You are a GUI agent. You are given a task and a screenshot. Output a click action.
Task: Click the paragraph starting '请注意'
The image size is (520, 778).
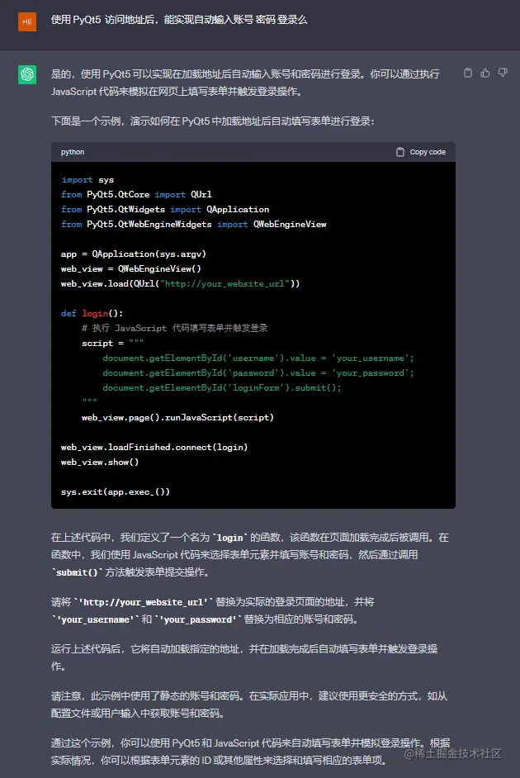point(249,704)
